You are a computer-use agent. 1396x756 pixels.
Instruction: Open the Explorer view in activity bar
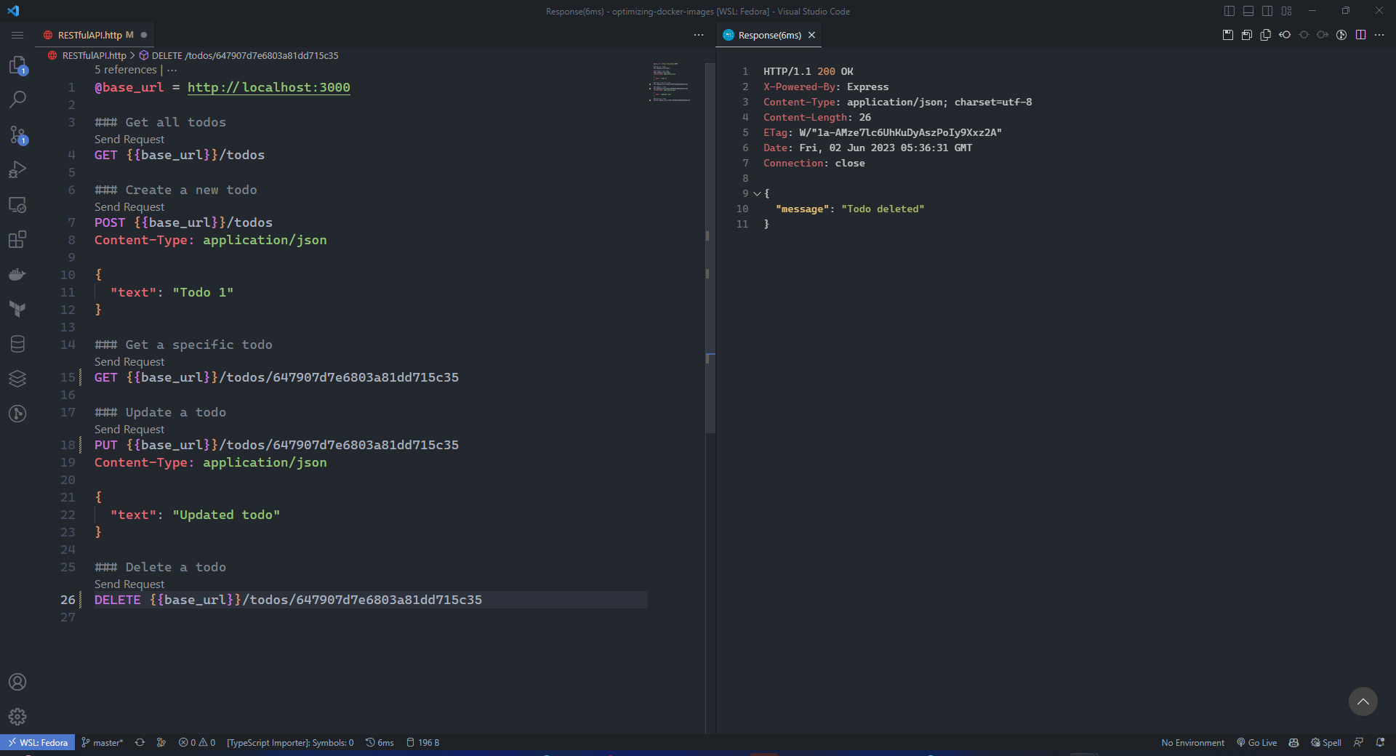click(17, 65)
